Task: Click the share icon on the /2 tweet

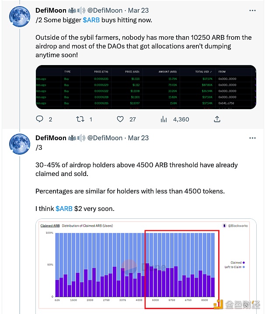Action: (217, 119)
